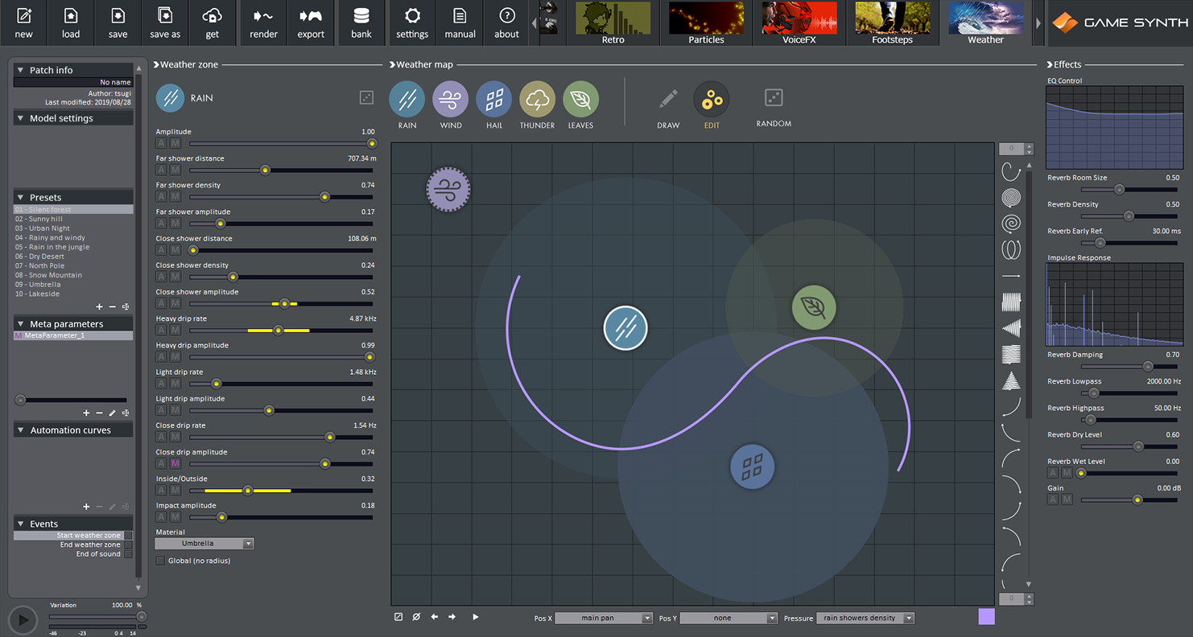Toggle the A button under Reverb Wet Level
1193x637 pixels.
pos(1053,473)
